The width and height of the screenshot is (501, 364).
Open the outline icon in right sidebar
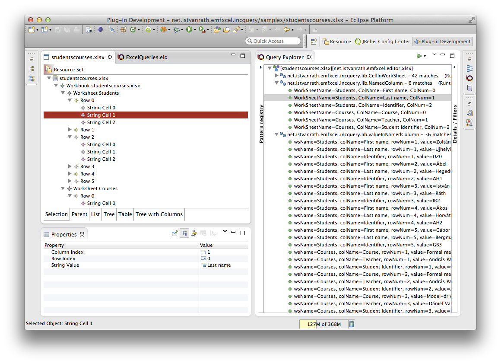pyautogui.click(x=469, y=68)
